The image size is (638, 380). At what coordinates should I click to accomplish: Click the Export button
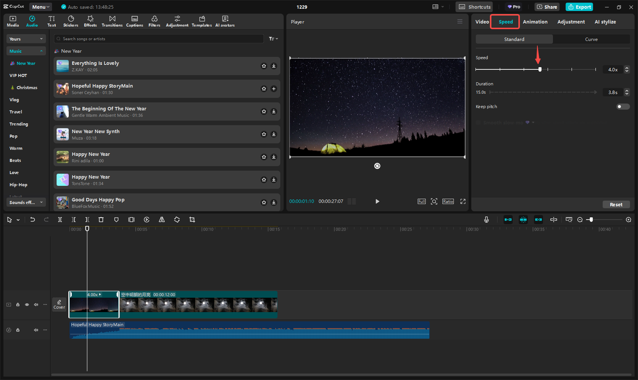click(579, 6)
